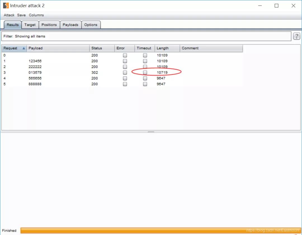Sort by the Length column header
Image resolution: width=302 pixels, height=235 pixels.
[167, 48]
